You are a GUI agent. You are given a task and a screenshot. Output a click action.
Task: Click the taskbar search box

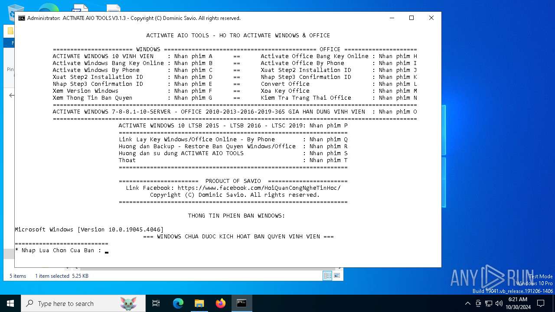pos(83,303)
